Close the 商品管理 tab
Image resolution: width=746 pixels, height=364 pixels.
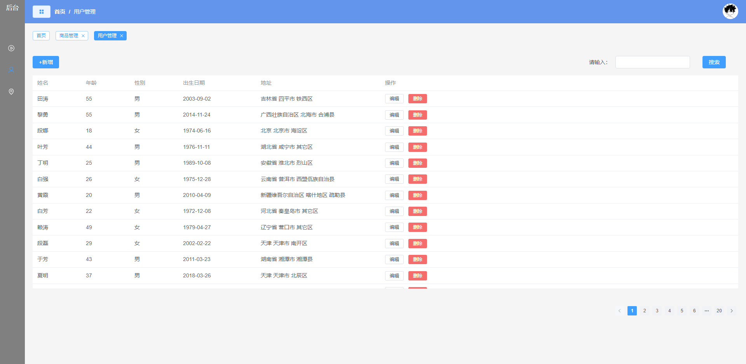(x=83, y=36)
